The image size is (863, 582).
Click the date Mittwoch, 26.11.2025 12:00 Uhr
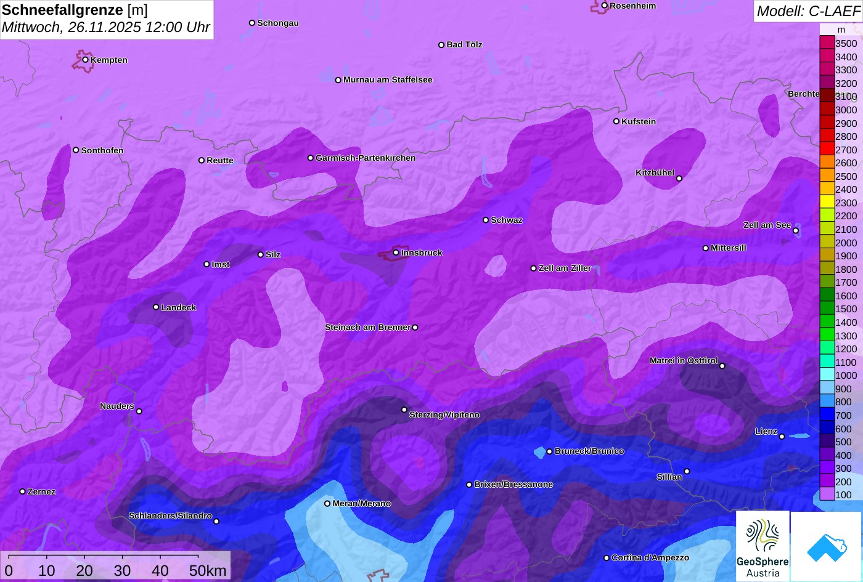coord(106,28)
